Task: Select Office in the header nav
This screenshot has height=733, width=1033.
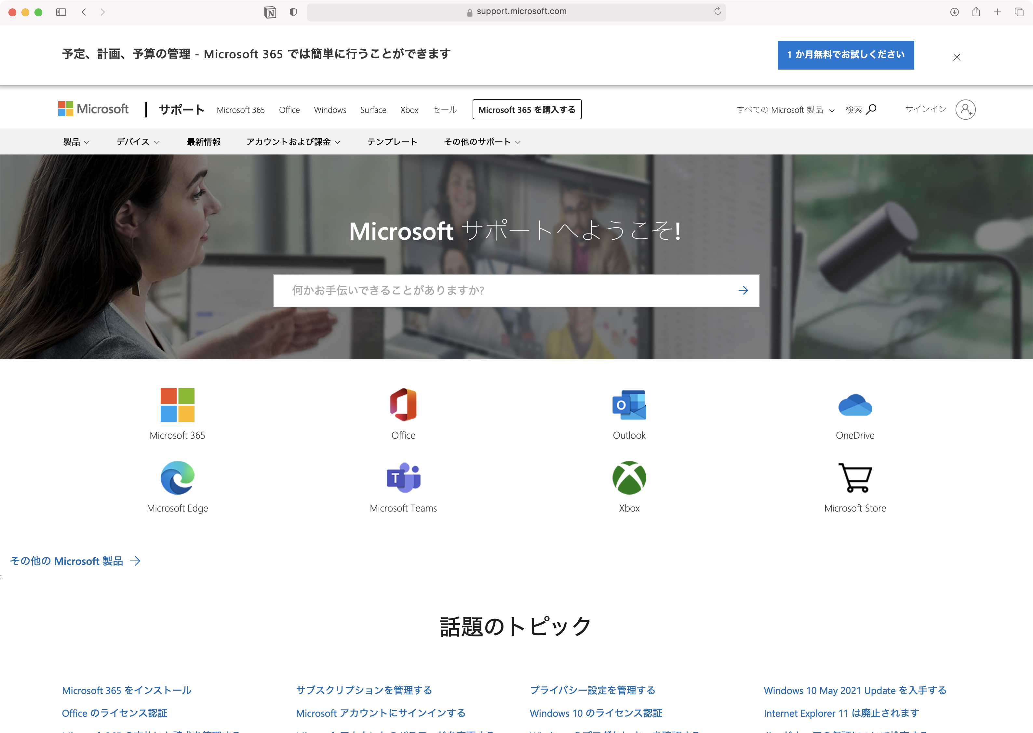Action: [x=289, y=110]
